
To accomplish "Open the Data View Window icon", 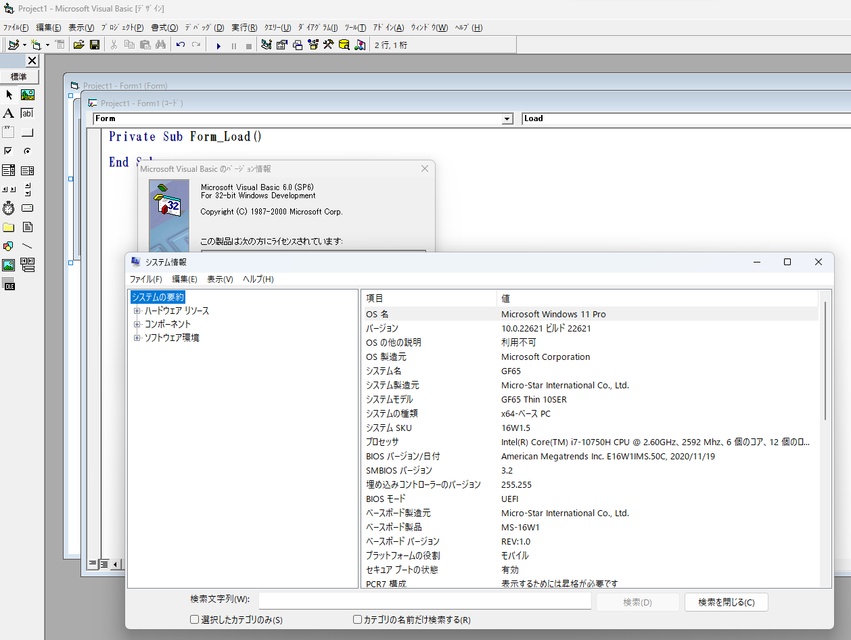I will 344,45.
